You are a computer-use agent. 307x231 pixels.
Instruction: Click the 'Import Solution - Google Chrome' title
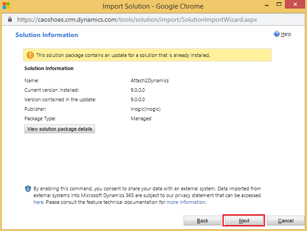coord(153,6)
